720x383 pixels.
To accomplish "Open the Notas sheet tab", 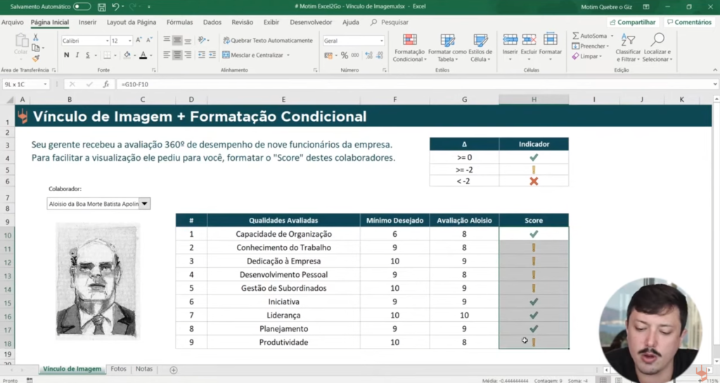I will 144,369.
